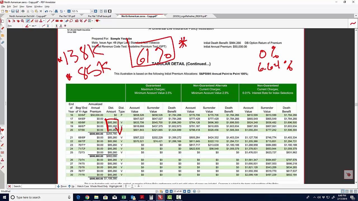This screenshot has height=201, width=358.
Task: Close the search bar with red X
Action: pyautogui.click(x=9, y=186)
